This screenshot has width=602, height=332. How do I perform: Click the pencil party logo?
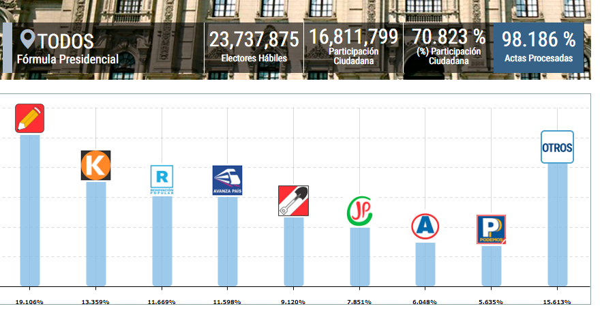click(29, 118)
